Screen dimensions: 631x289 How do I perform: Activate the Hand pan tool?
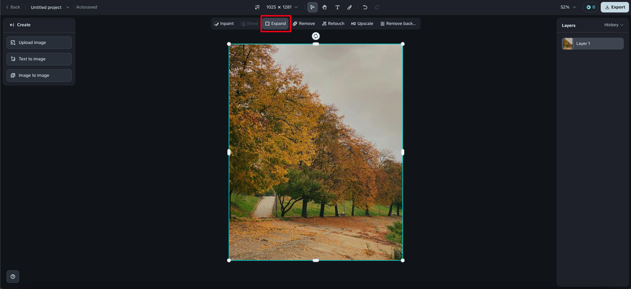tap(325, 7)
